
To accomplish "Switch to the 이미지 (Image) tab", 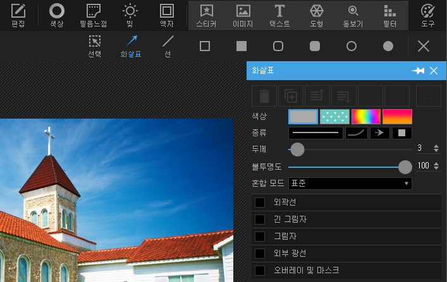I will pos(243,15).
